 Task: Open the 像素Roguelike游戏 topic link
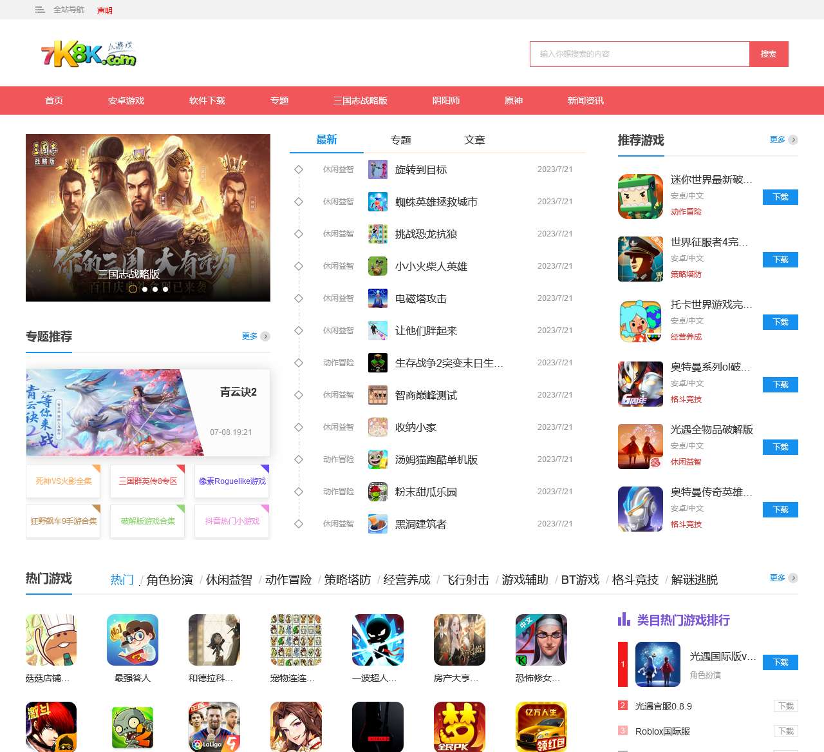coord(232,481)
